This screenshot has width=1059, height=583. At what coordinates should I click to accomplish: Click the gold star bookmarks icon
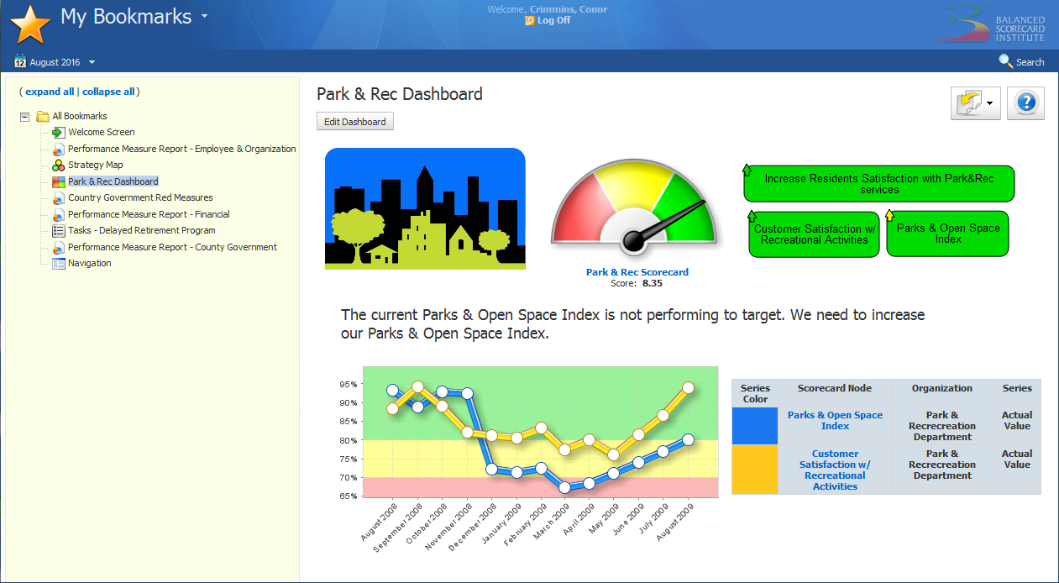click(x=31, y=24)
